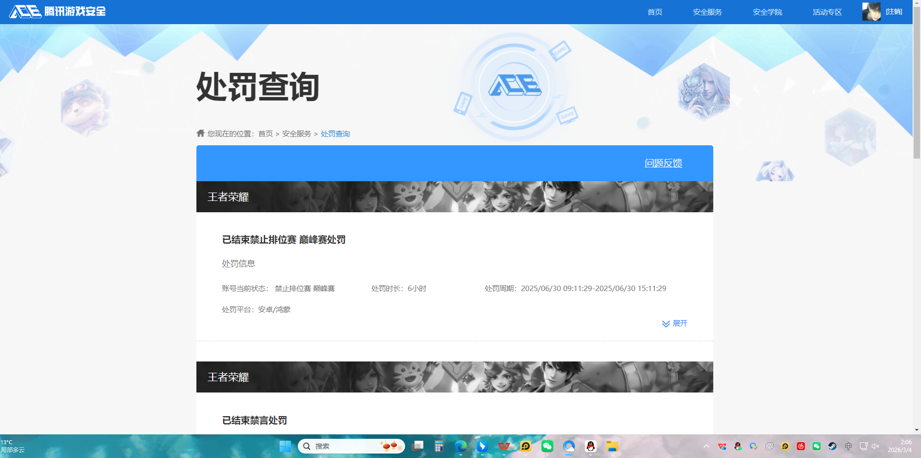Open the 安全服务 navigation menu
Viewport: 921px width, 458px height.
point(707,12)
